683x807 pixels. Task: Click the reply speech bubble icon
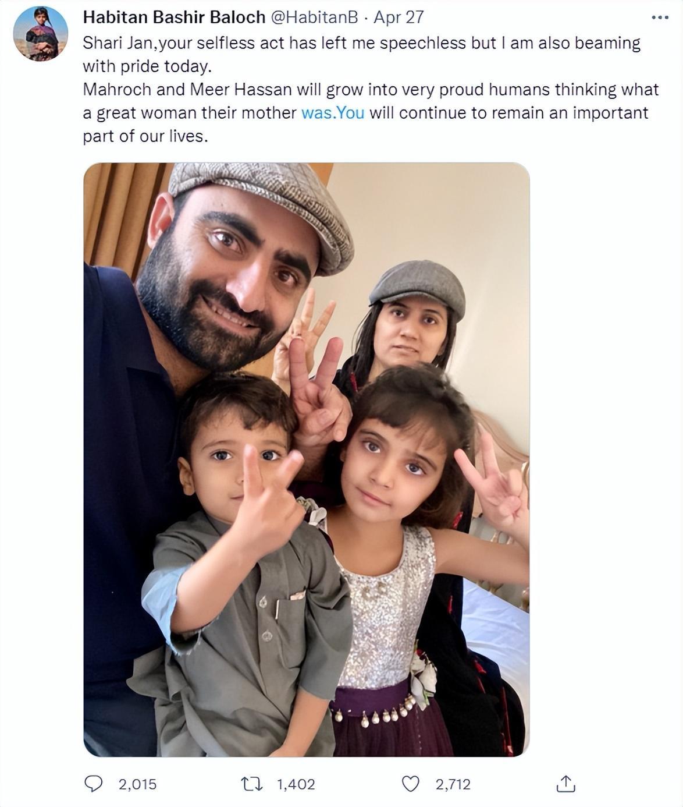tap(94, 784)
